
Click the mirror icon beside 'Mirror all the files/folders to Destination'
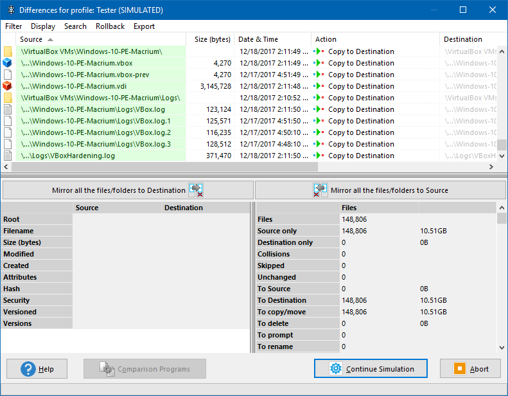[x=196, y=190]
